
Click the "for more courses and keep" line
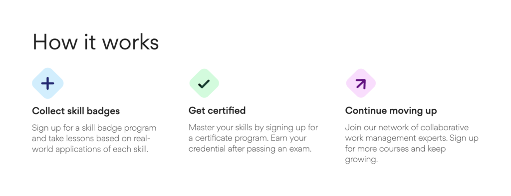coord(395,149)
